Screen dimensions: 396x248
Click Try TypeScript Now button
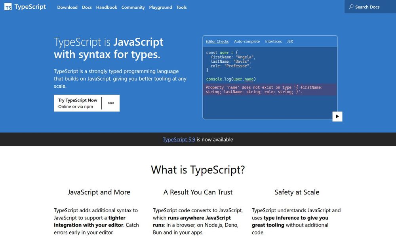tap(78, 103)
